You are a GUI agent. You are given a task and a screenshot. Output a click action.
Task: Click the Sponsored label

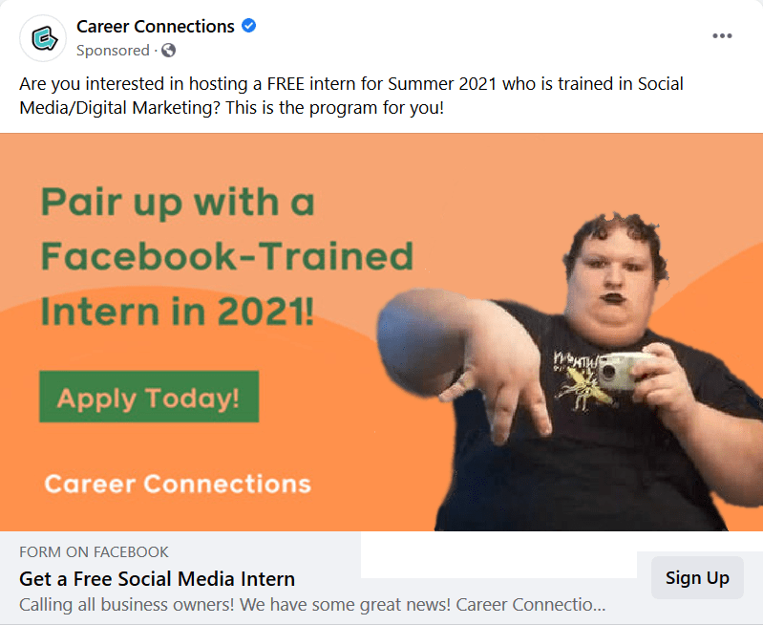[113, 51]
